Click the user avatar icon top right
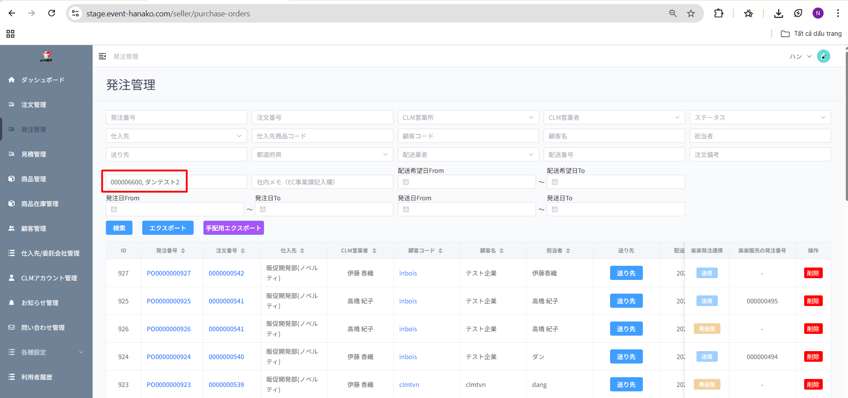The width and height of the screenshot is (848, 398). tap(823, 56)
